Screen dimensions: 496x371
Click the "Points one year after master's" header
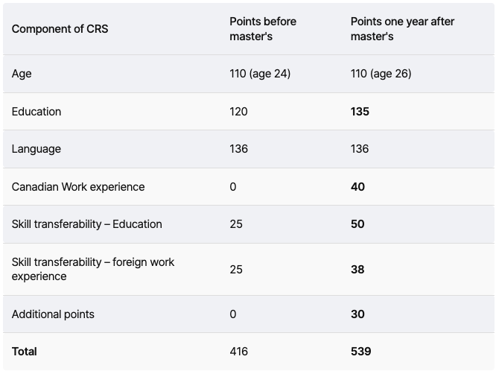coord(402,28)
